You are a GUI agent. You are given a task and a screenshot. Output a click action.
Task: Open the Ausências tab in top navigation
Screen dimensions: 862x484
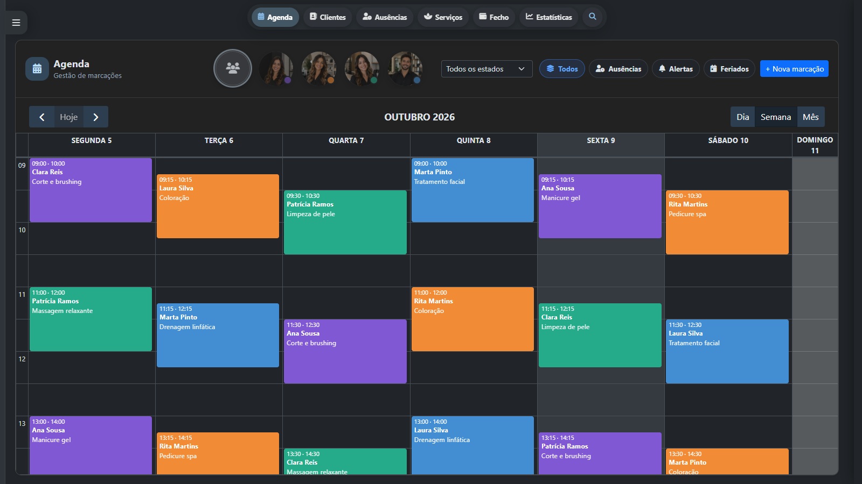(x=385, y=17)
